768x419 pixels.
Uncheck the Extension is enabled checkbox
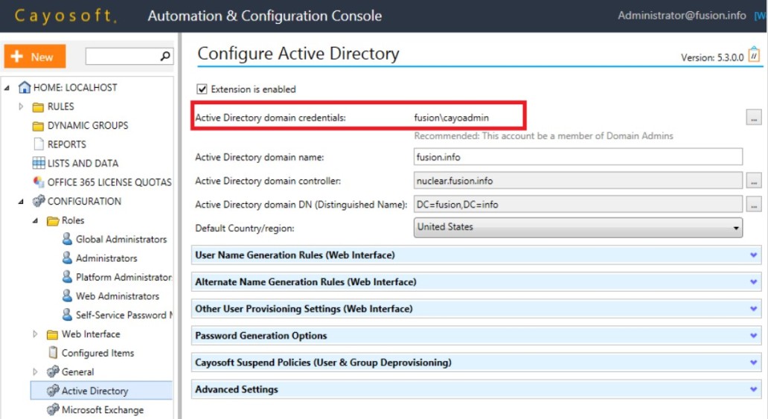pos(202,89)
